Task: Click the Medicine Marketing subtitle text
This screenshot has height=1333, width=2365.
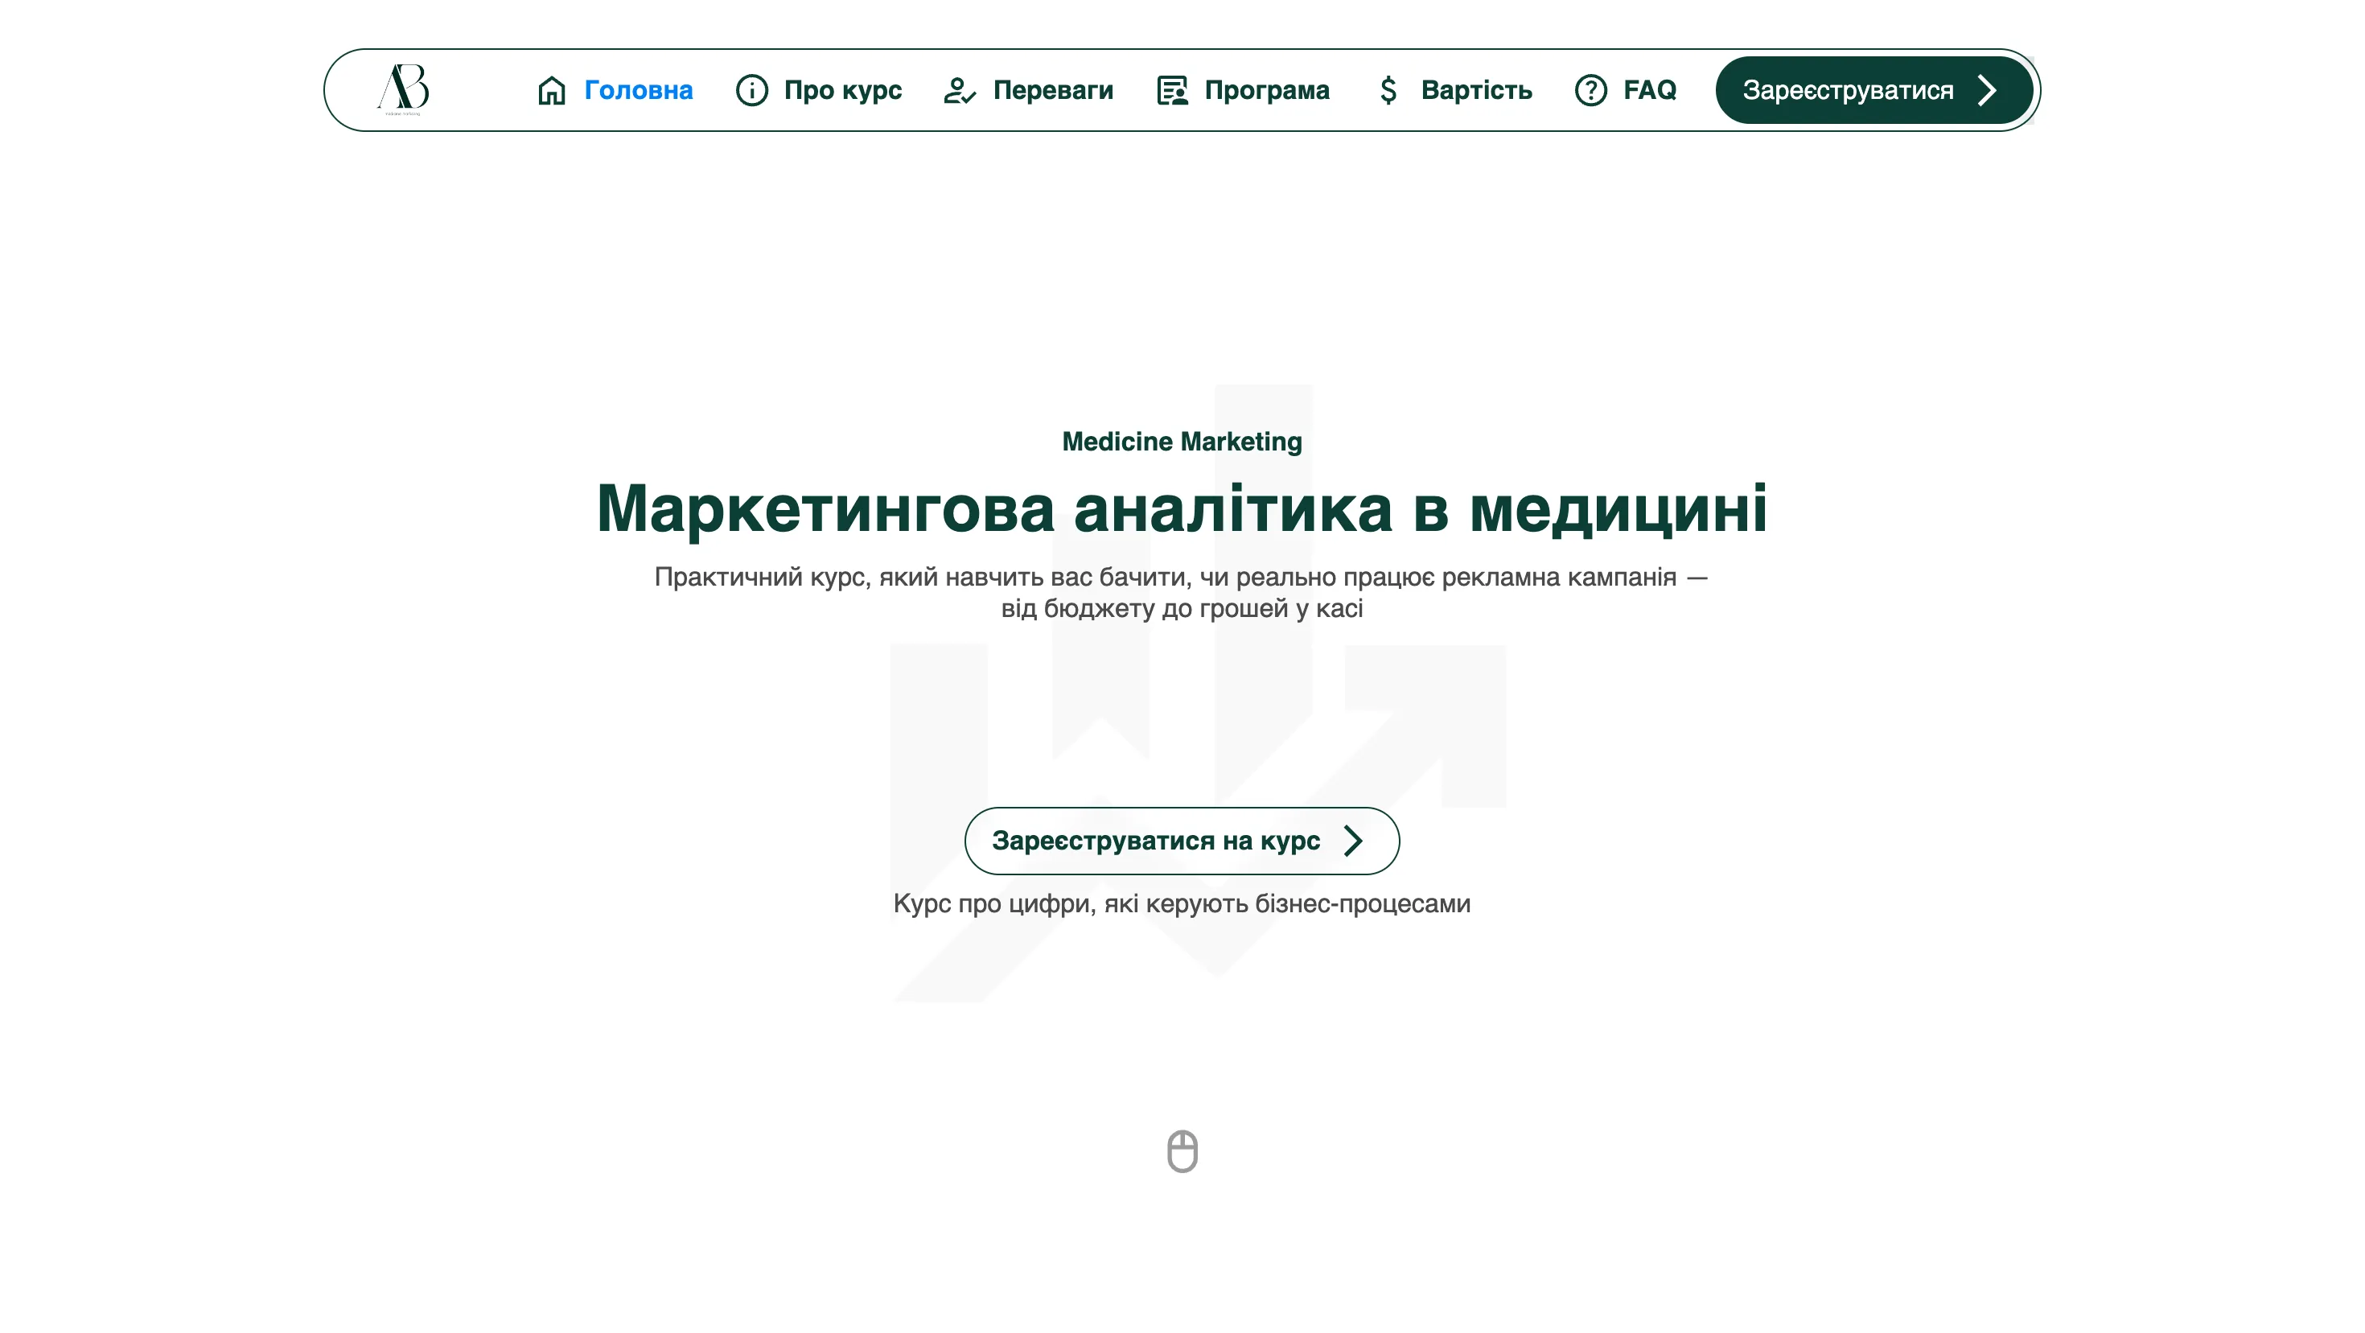Action: point(1182,442)
